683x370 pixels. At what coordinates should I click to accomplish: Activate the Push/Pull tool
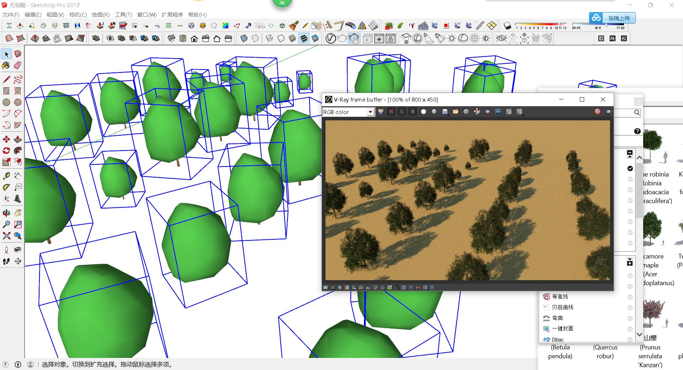coord(17,139)
